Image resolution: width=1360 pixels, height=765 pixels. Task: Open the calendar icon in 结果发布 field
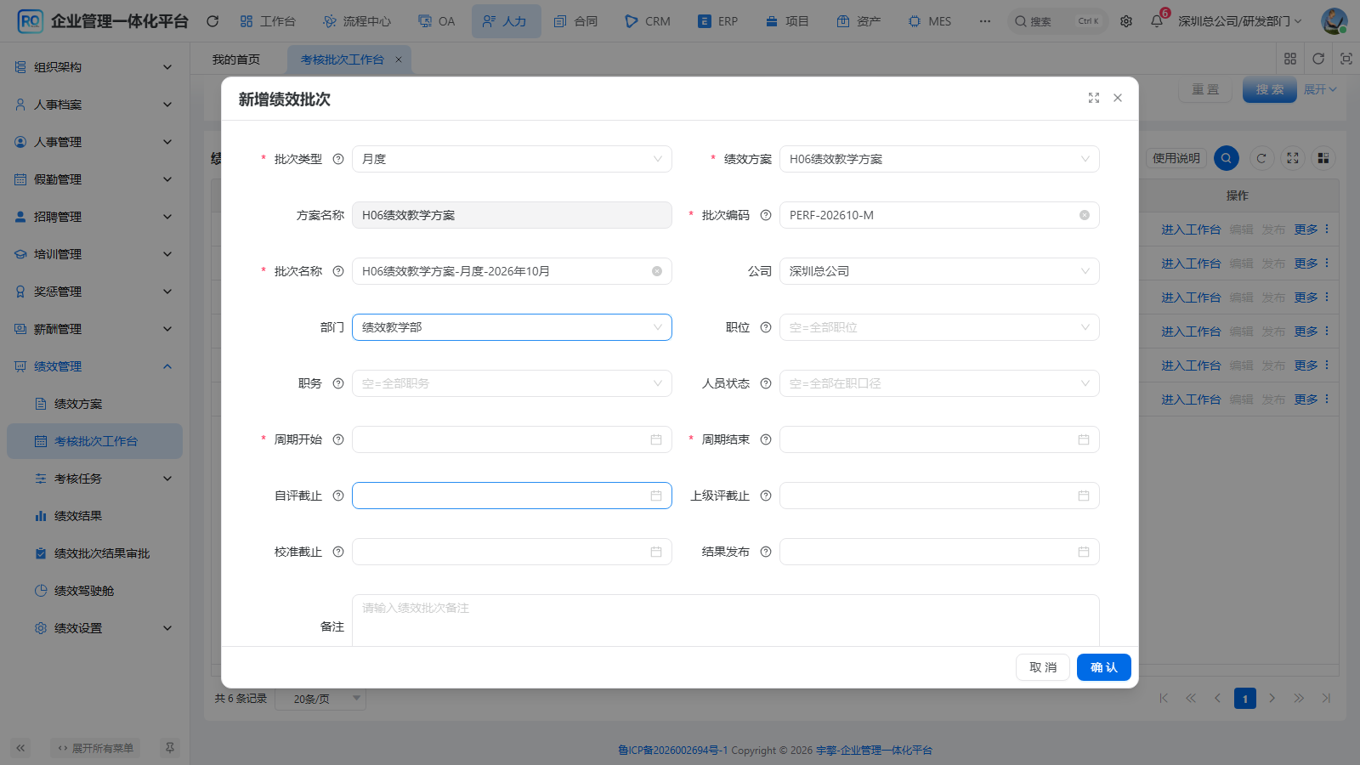tap(1084, 552)
